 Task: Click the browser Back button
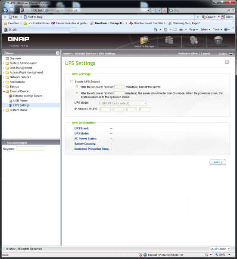click(x=5, y=10)
